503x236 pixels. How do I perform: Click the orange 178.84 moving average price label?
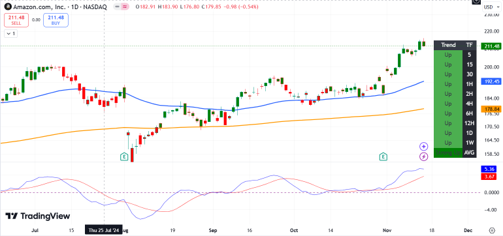(x=491, y=109)
